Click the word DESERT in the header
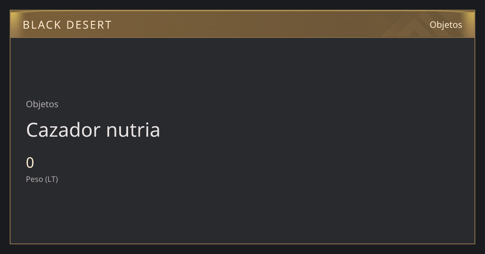The height and width of the screenshot is (254, 485). (x=89, y=25)
